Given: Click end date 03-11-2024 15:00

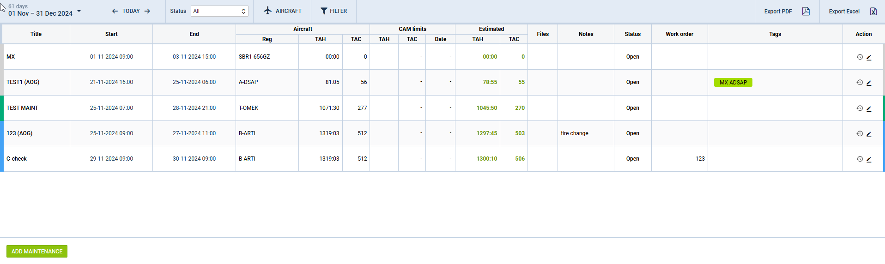Looking at the screenshot, I should (194, 57).
